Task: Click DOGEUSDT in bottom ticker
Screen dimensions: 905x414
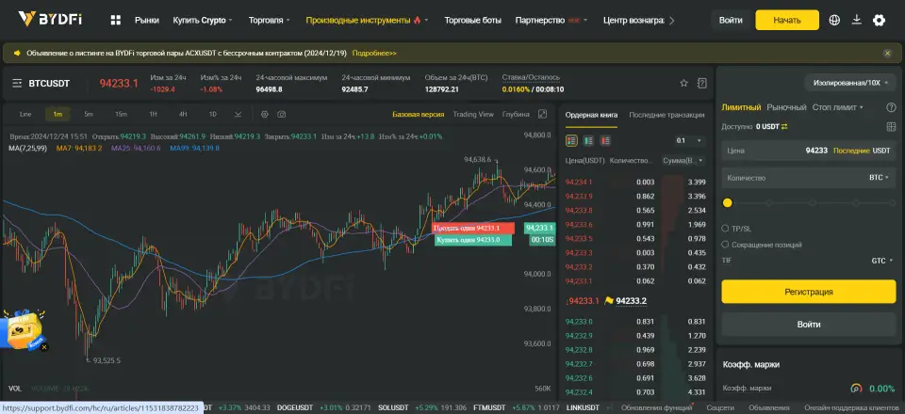Action: click(295, 407)
